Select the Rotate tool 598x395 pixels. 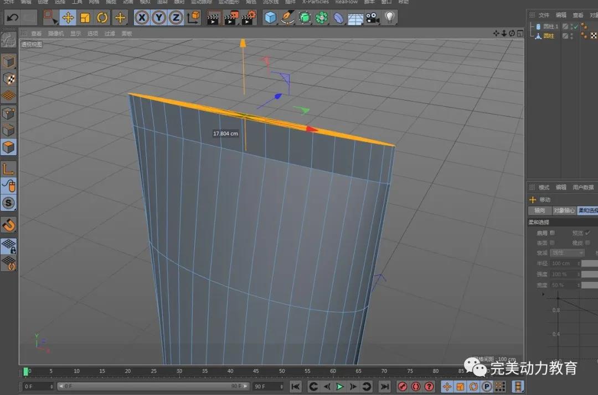tap(102, 18)
